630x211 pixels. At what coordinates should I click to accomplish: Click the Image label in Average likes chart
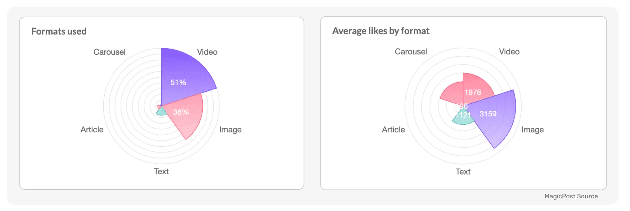(x=533, y=130)
